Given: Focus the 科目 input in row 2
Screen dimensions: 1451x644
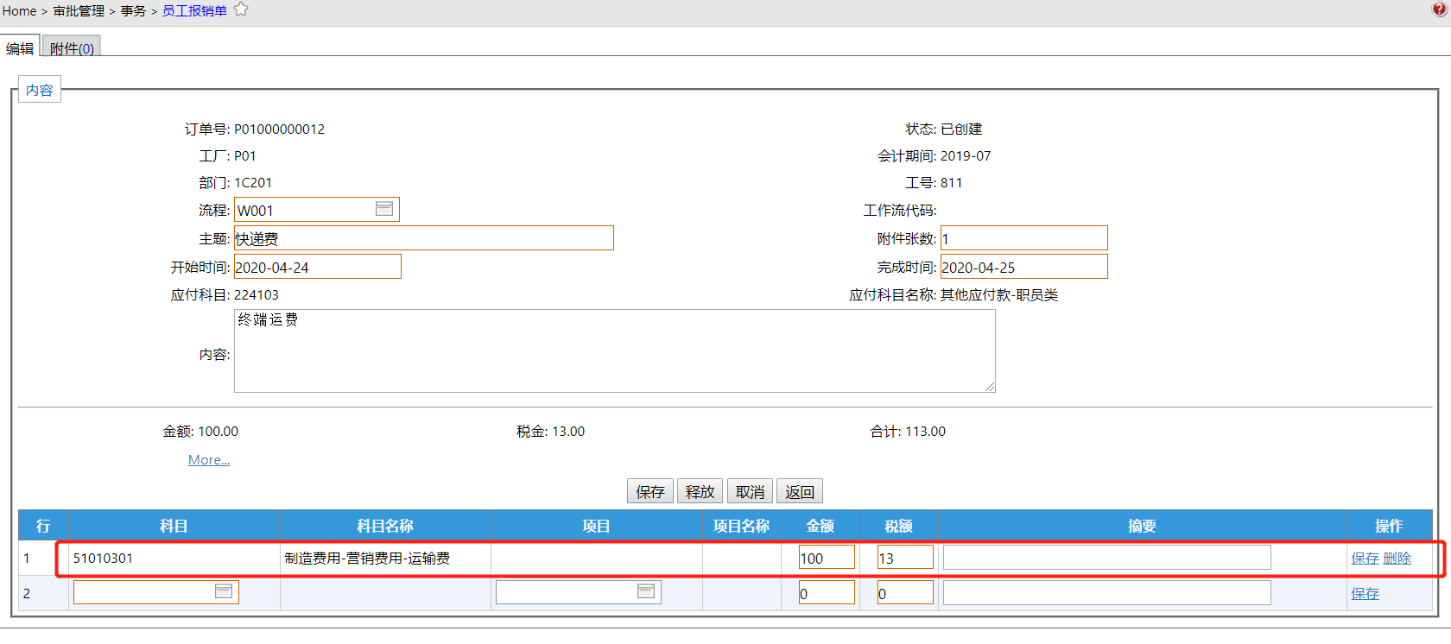Looking at the screenshot, I should click(x=156, y=592).
